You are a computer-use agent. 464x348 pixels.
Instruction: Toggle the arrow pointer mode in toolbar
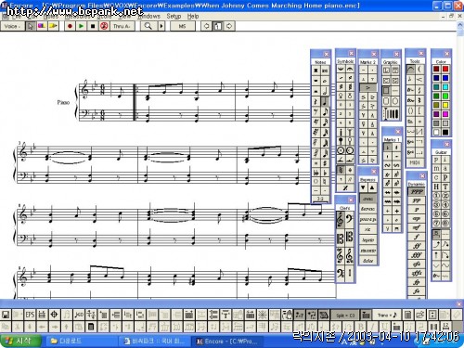[x=30, y=26]
